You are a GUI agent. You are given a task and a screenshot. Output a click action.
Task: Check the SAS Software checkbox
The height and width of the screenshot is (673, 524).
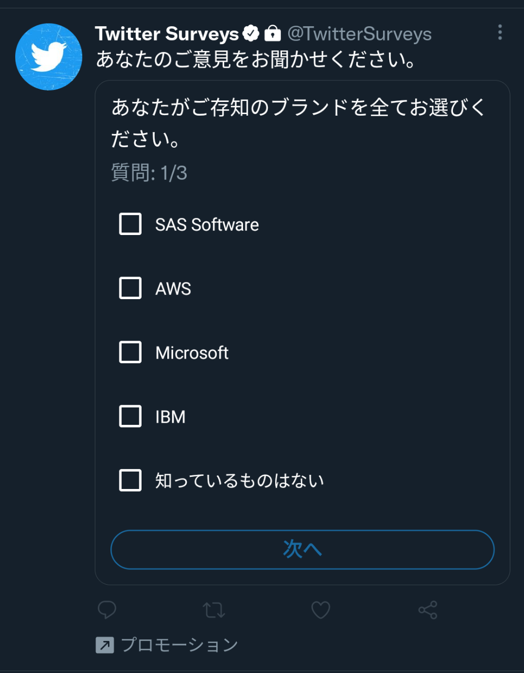point(130,224)
